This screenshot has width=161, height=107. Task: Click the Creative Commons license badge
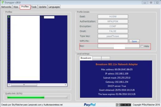point(123,105)
